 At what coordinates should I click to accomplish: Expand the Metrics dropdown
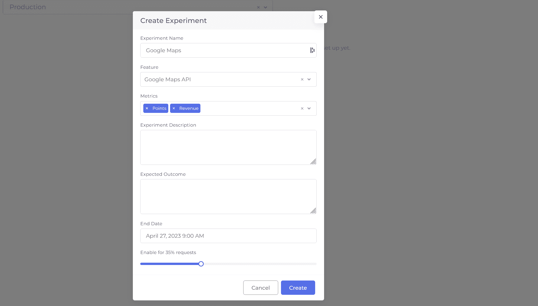(309, 108)
